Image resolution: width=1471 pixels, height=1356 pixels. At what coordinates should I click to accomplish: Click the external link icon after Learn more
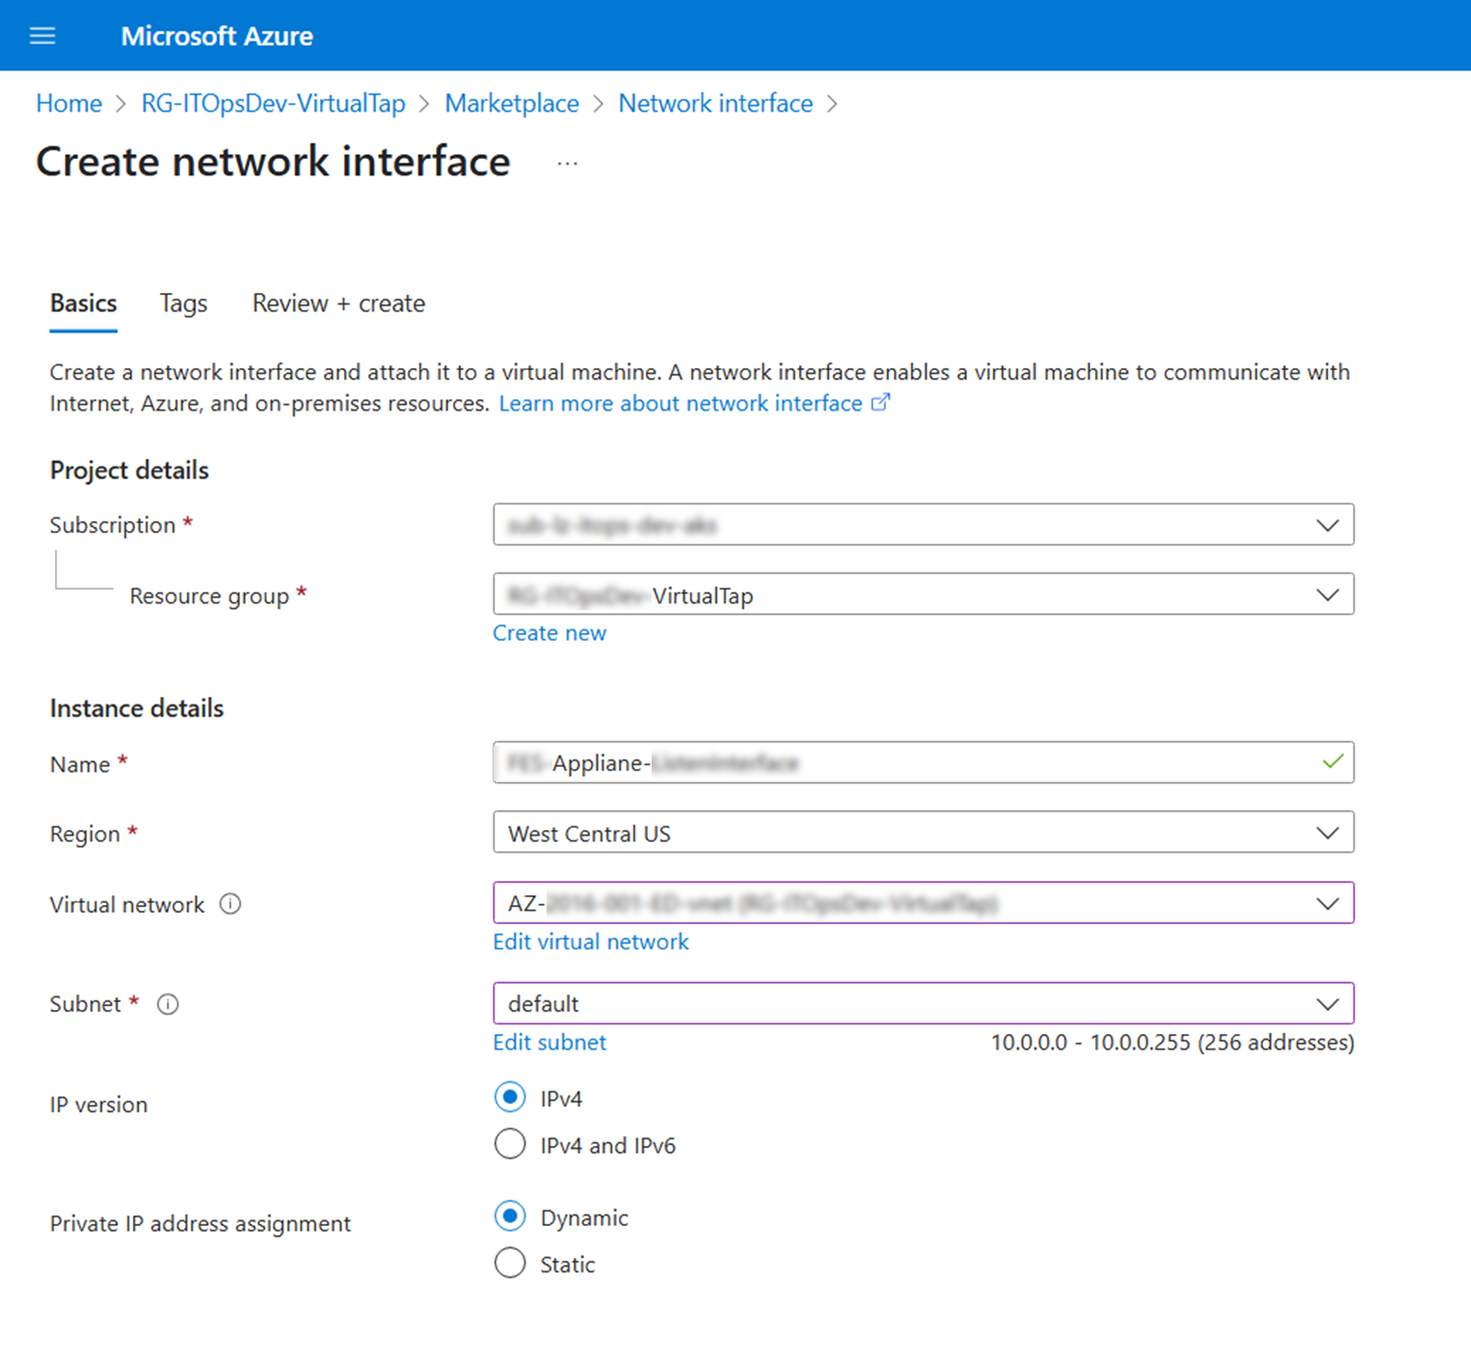tap(880, 403)
